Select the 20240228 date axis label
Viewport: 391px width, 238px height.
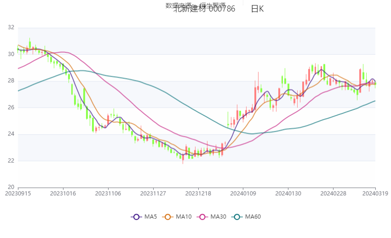point(333,193)
